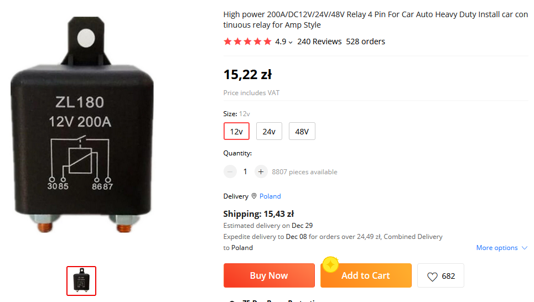Open the 240 Reviews section
Screen dimensions: 534x302
(319, 41)
